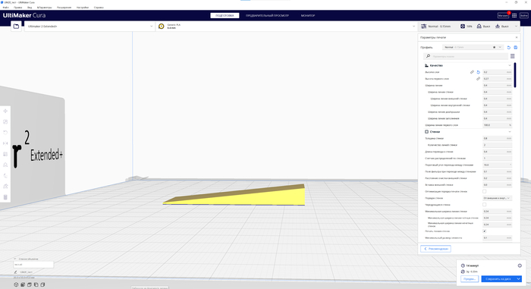Screen dimensions: 531x289
Task: Select model in object list
Action: coord(33,265)
